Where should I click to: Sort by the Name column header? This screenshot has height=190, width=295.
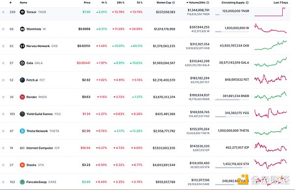coord(23,2)
